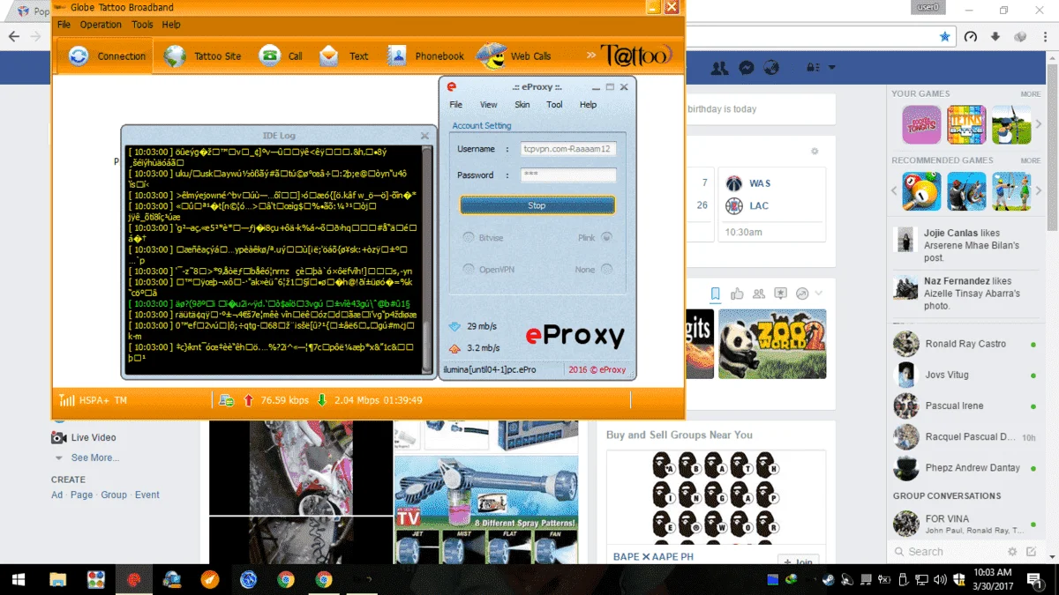Open the Globe Tattoo Operation menu
This screenshot has width=1059, height=595.
tap(101, 25)
